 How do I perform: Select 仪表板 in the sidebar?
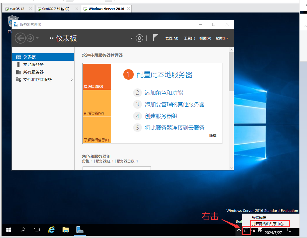43,57
